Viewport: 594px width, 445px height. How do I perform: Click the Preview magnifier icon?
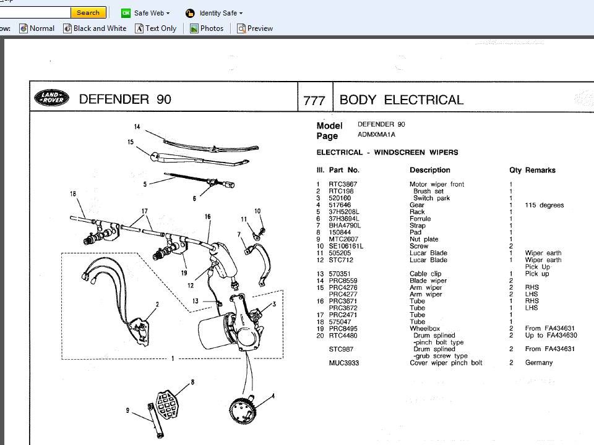click(x=241, y=28)
